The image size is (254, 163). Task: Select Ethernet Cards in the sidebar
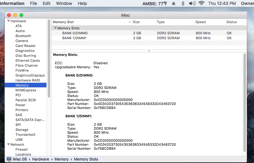(x=28, y=61)
